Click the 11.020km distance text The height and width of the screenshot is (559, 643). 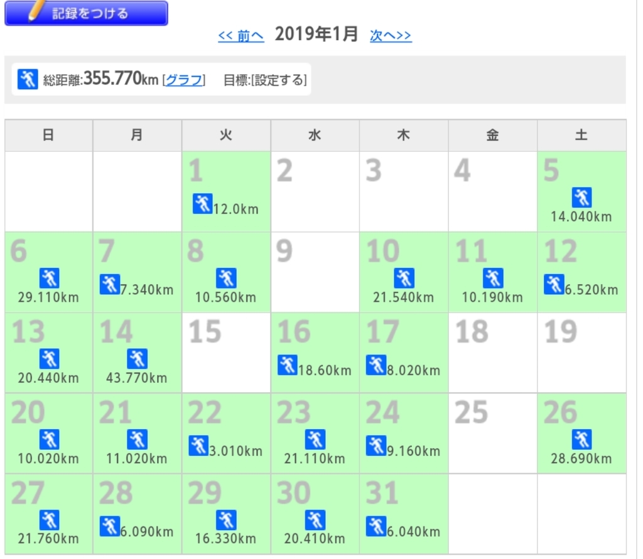pos(136,459)
